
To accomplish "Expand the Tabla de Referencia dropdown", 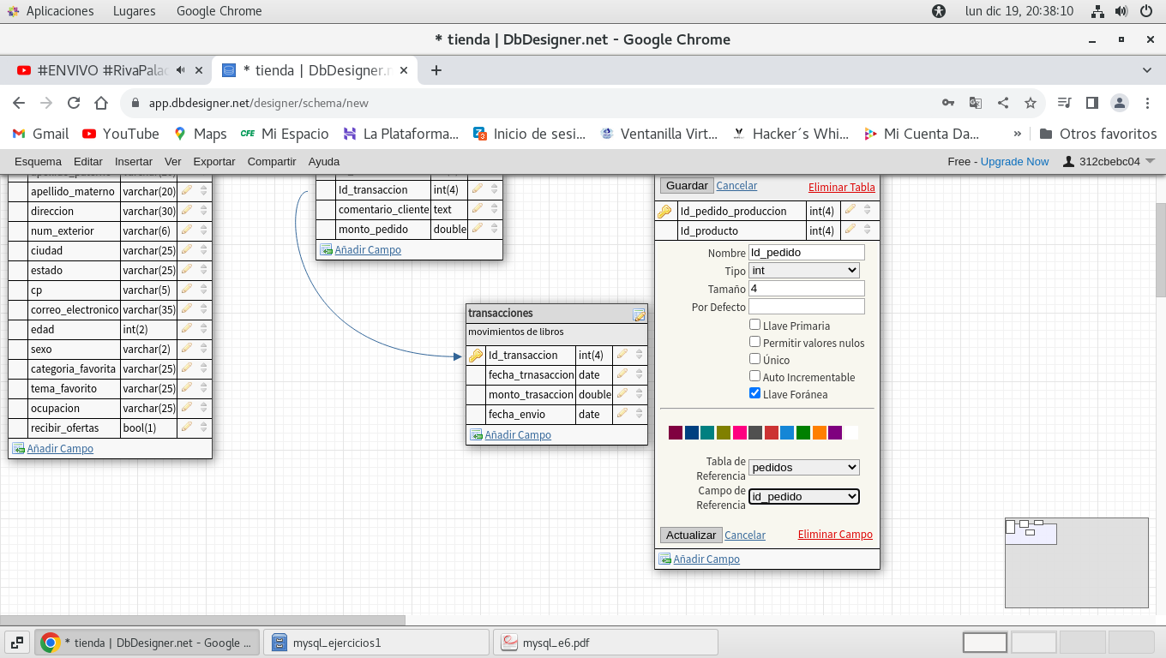I will pos(803,468).
